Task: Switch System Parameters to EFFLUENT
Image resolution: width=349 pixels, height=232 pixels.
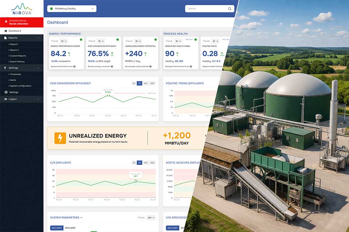Action: coord(70,228)
